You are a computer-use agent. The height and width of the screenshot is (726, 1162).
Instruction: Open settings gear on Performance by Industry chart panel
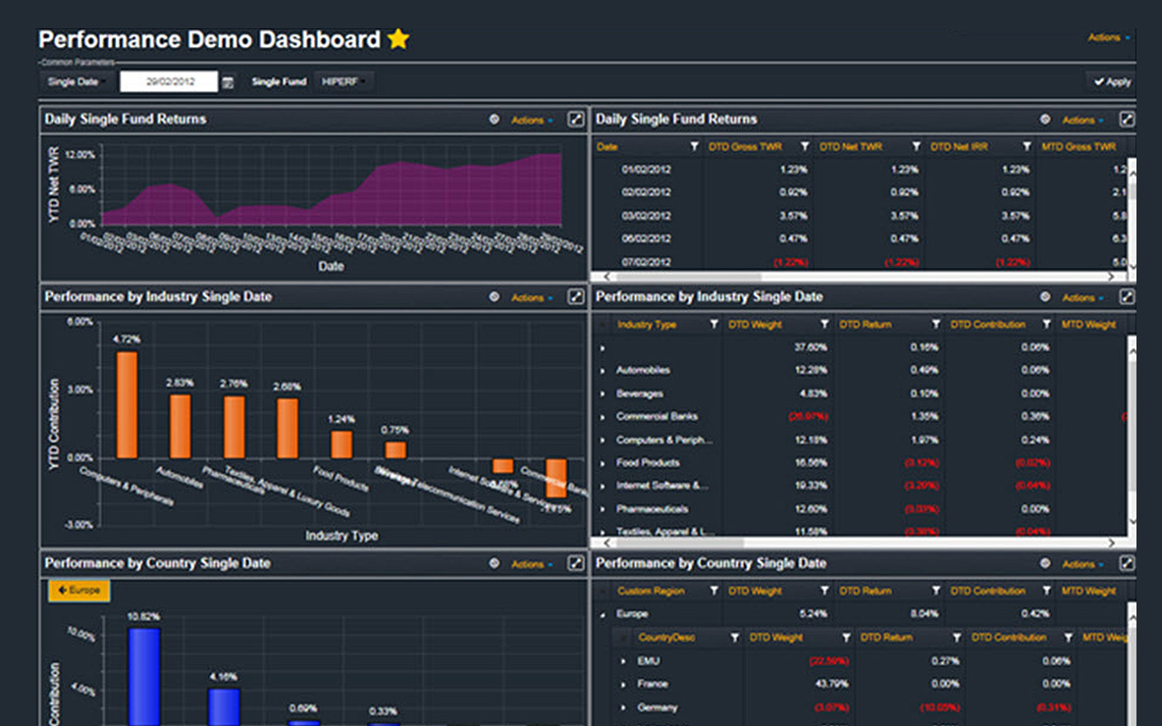(x=495, y=297)
